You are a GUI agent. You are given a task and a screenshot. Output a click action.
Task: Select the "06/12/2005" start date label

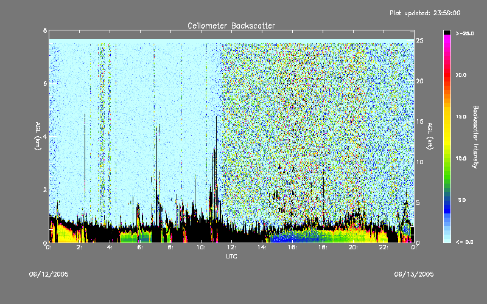[x=49, y=274]
